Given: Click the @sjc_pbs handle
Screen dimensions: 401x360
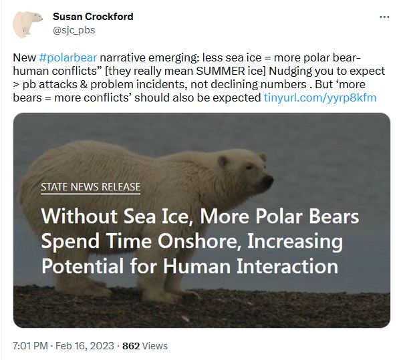Looking at the screenshot, I should click(75, 29).
